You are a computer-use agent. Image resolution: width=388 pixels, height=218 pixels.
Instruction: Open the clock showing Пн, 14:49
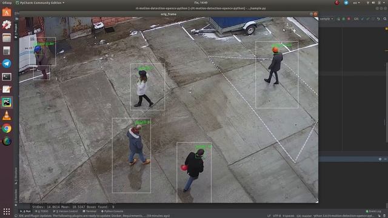click(x=201, y=2)
